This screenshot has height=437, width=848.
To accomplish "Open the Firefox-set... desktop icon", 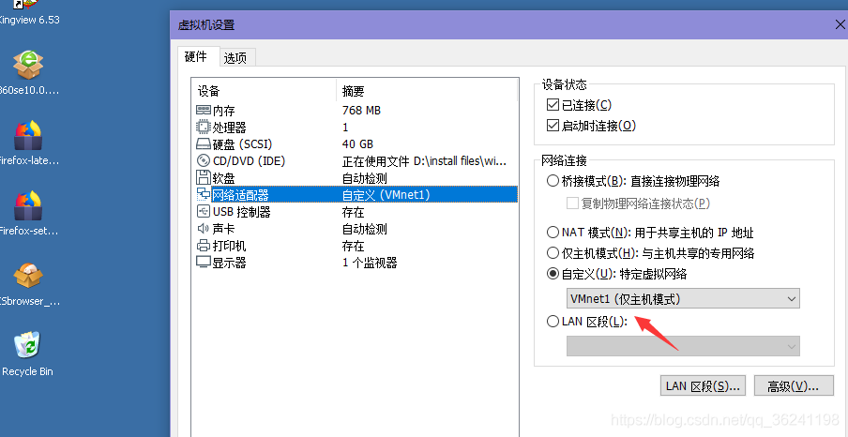I will [x=27, y=205].
